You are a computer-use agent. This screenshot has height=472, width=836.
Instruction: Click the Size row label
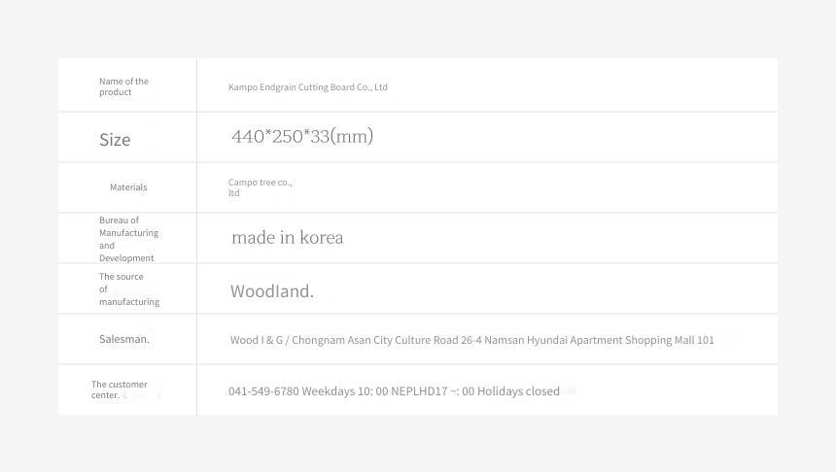pos(115,140)
